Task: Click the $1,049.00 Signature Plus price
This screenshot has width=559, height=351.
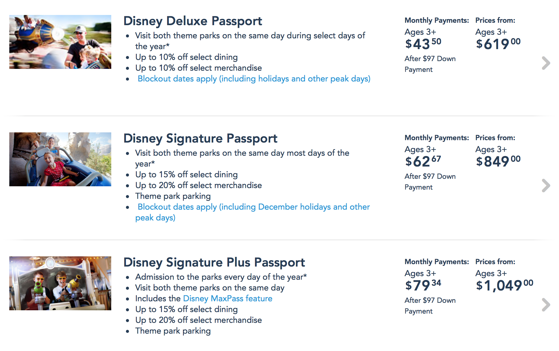Action: 504,285
